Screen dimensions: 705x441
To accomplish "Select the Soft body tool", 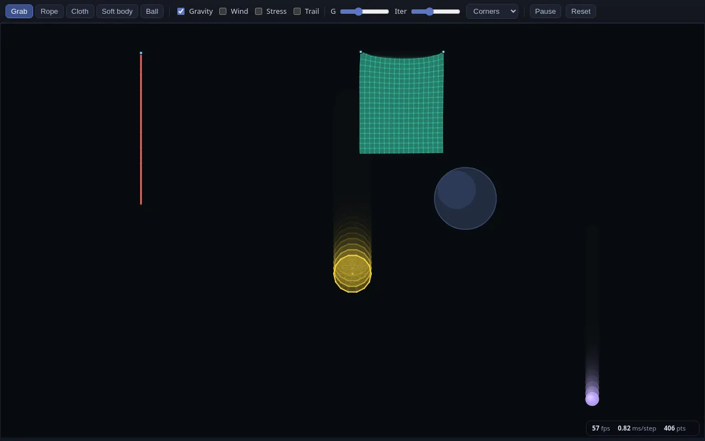I will [117, 11].
